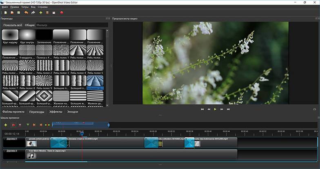Click the Save Project toolbar icon
The height and width of the screenshot is (169, 320).
pyautogui.click(x=19, y=13)
